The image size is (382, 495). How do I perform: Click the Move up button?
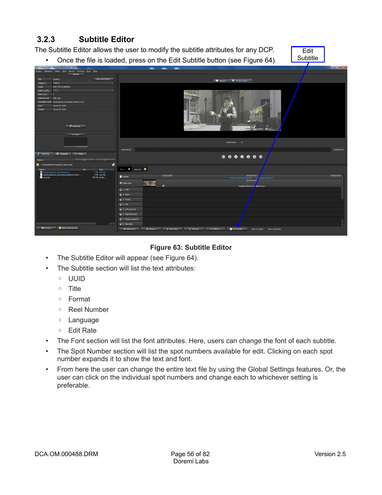[194, 229]
